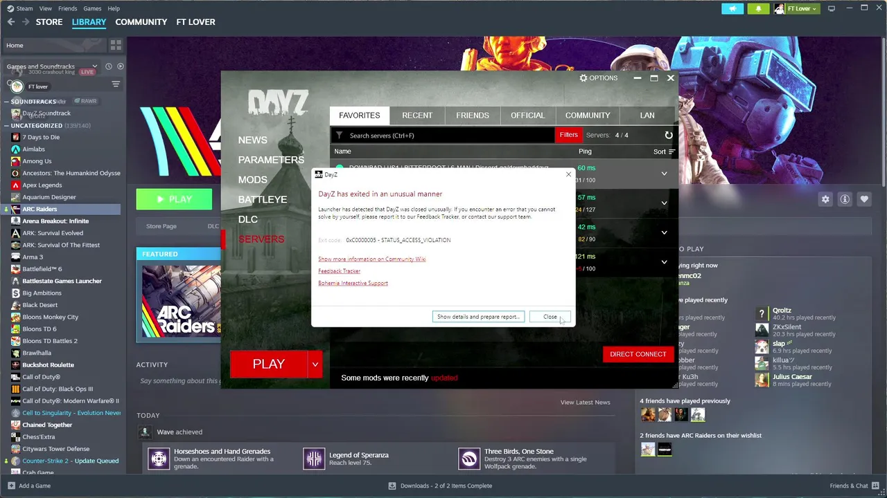Open MODS in DayZ launcher sidebar
The height and width of the screenshot is (498, 887).
coord(252,180)
